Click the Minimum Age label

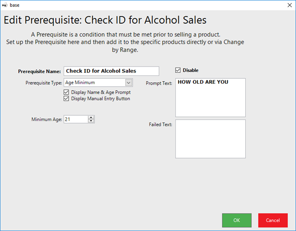(x=46, y=119)
